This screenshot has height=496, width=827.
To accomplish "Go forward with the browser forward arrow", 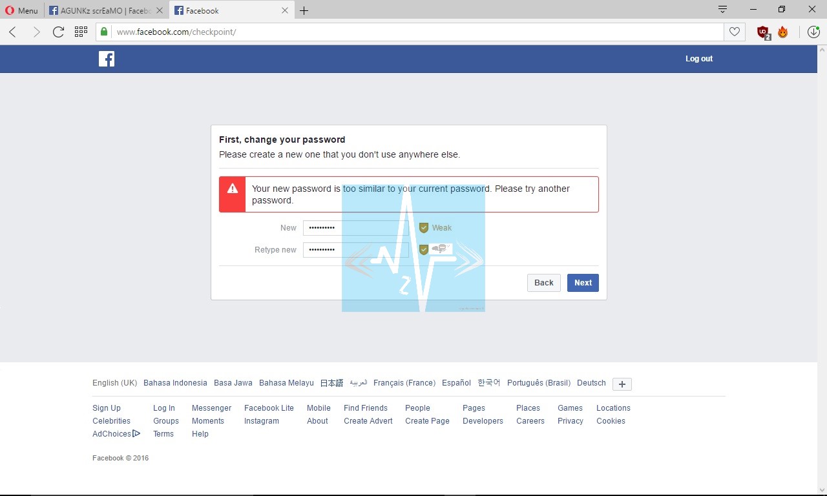I will click(x=36, y=32).
